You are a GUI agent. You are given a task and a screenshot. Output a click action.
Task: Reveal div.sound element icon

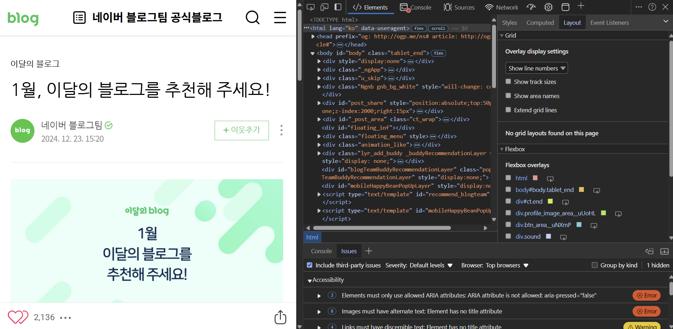tap(563, 237)
